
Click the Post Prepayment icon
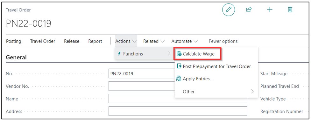point(179,66)
